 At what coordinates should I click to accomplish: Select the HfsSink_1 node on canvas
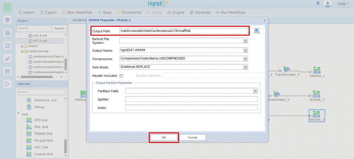pyautogui.click(x=317, y=72)
